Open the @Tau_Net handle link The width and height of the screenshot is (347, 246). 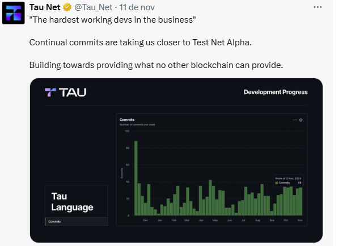click(x=94, y=7)
